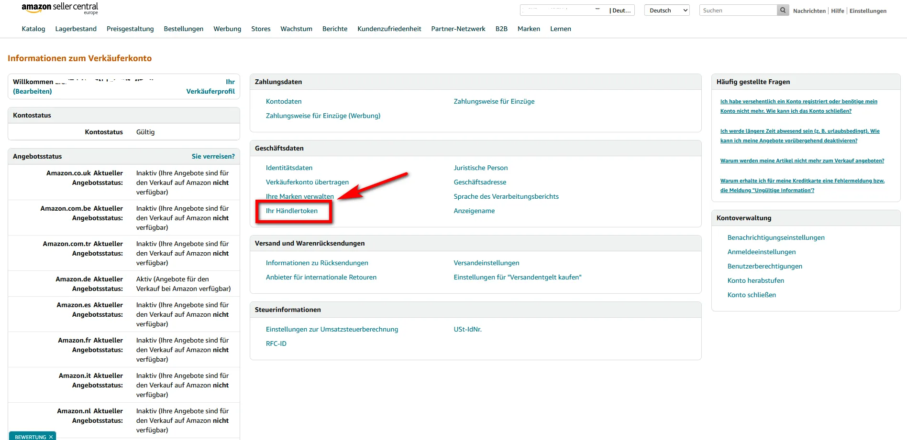Viewport: 907px width, 440px height.
Task: Select the Amazon.co.uk Aktueller Angebotsstatus label
Action: [85, 178]
